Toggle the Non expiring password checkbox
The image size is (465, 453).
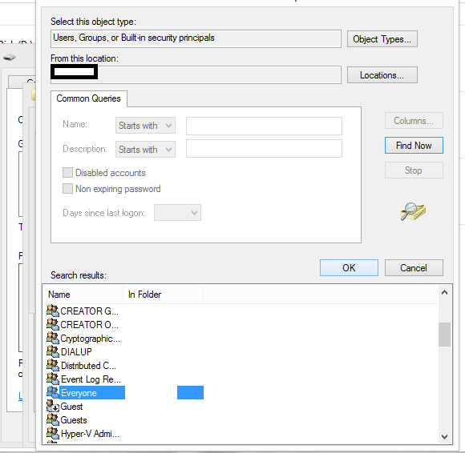(x=67, y=188)
